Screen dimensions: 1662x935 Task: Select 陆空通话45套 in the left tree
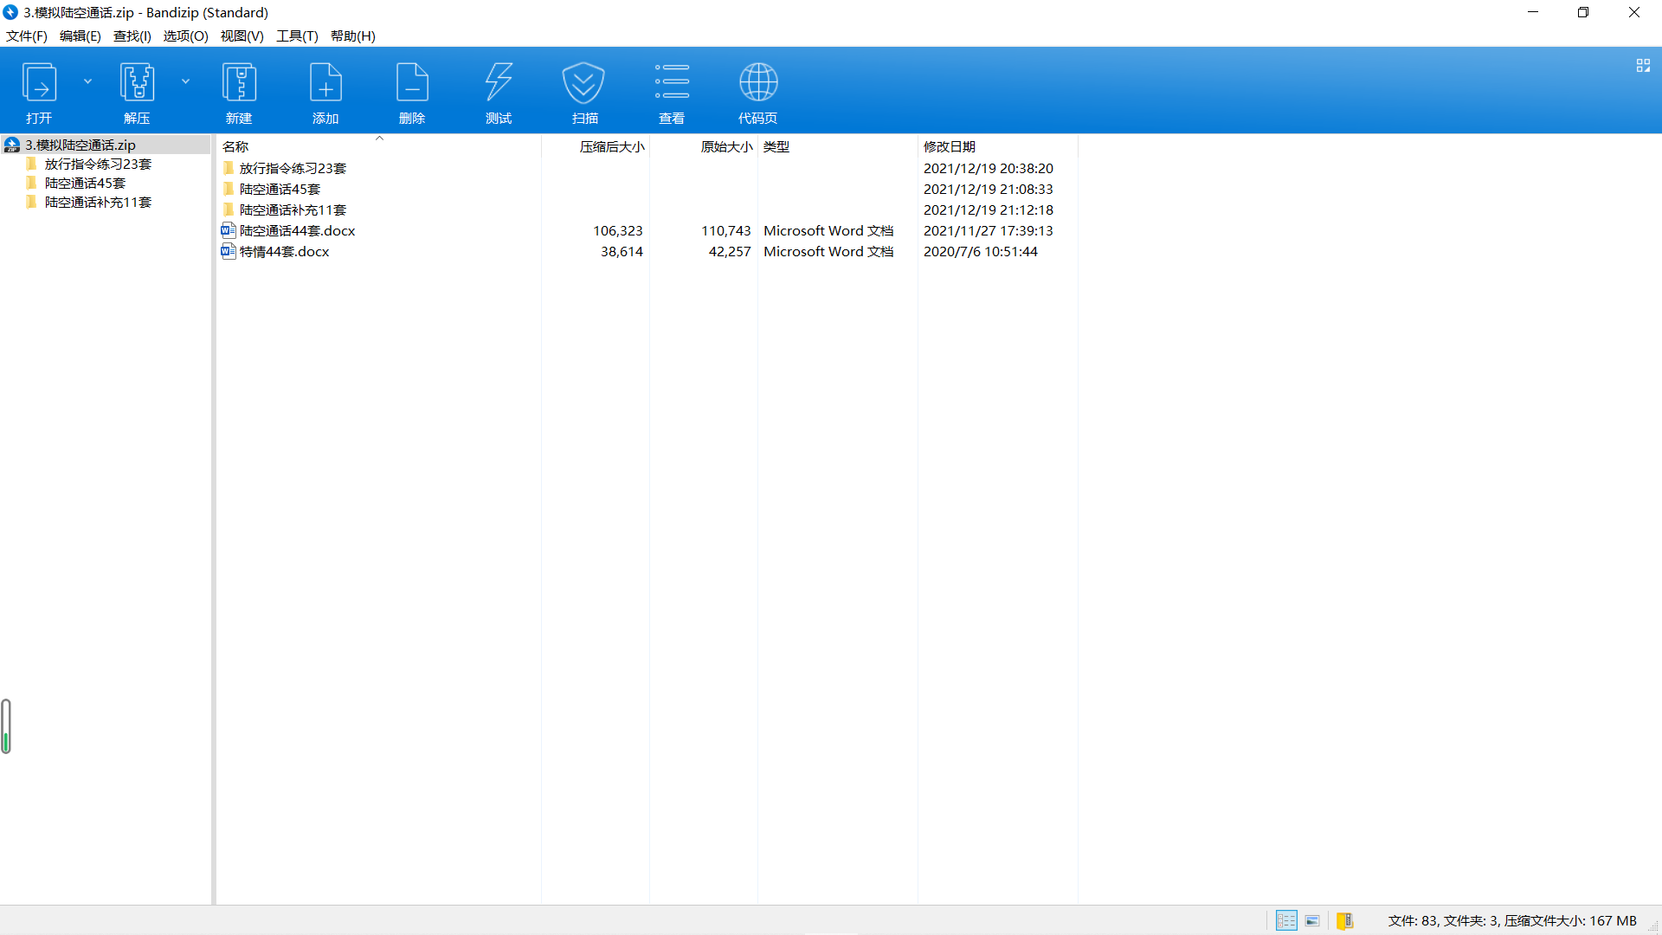click(85, 184)
